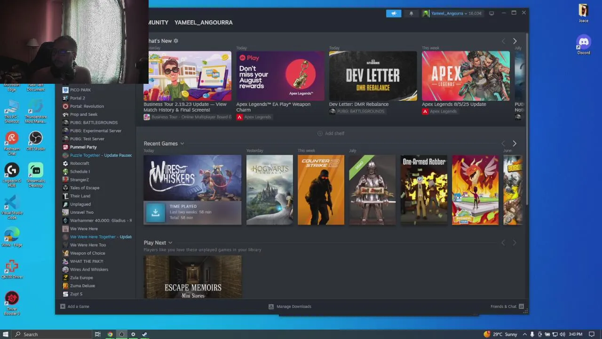Click the Wires and Whiskers download button

pos(155,213)
